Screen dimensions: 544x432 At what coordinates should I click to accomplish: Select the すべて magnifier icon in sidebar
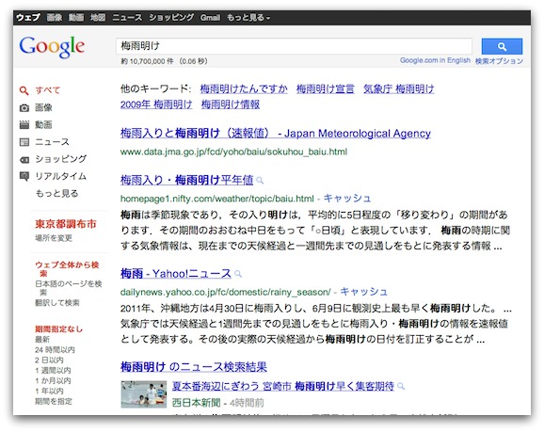(24, 90)
